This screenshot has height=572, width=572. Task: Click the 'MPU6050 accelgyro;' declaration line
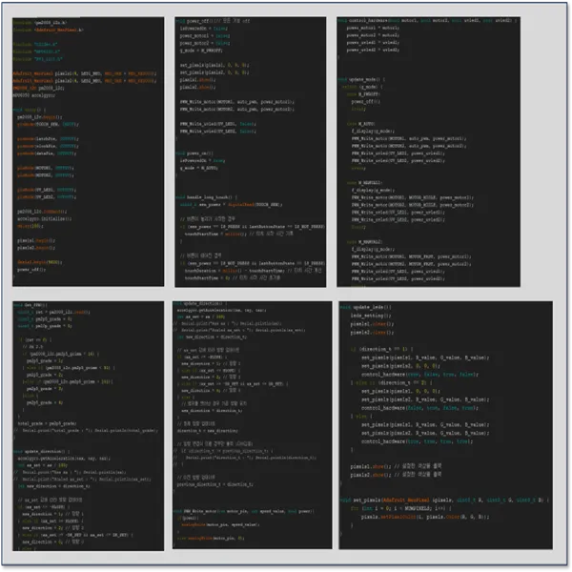(34, 95)
